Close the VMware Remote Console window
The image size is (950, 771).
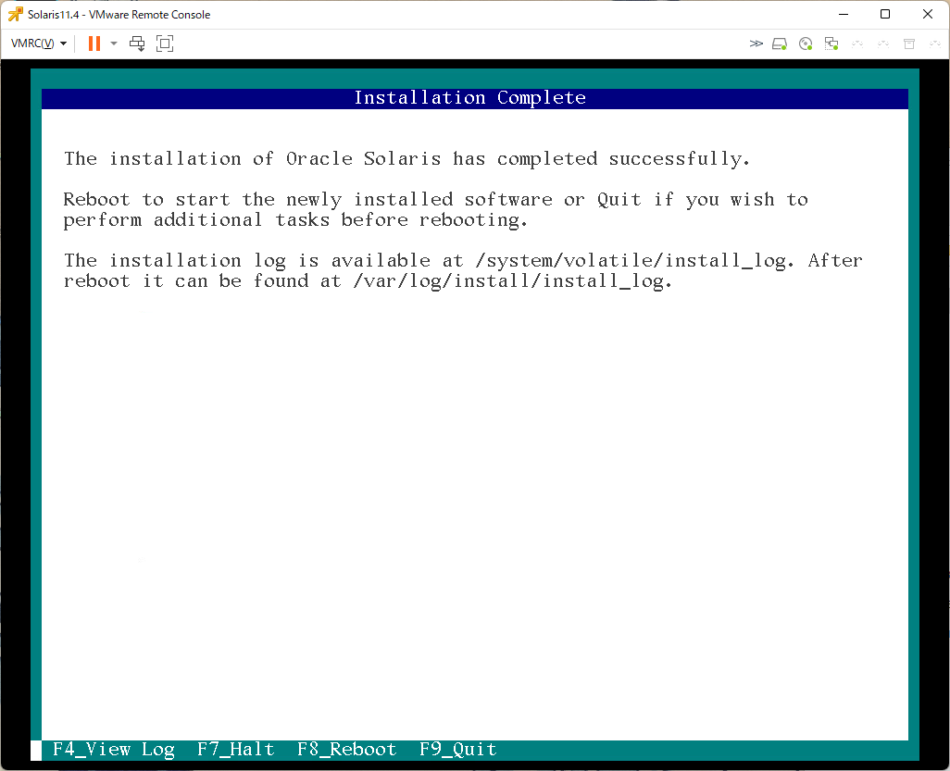coord(928,14)
